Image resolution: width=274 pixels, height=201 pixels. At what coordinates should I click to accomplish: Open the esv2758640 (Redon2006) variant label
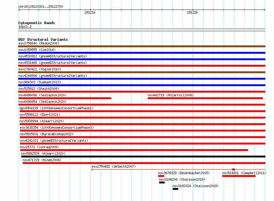(x=39, y=43)
